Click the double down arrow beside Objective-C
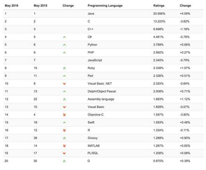206x170 pixels. pyautogui.click(x=65, y=115)
